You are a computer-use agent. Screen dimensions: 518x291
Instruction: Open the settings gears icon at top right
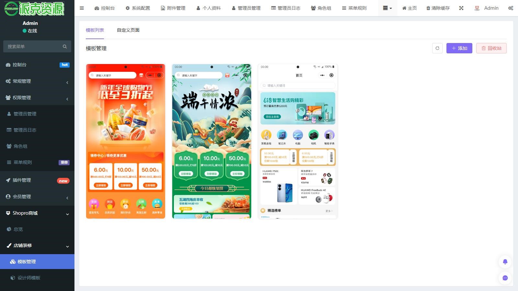tap(511, 8)
